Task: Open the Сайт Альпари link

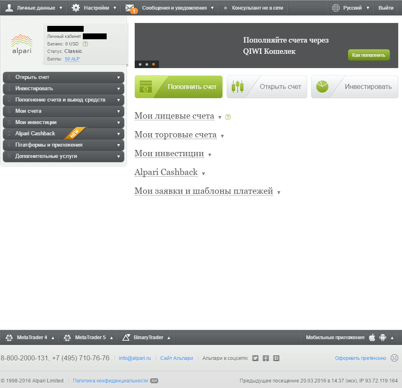Action: pos(177,358)
